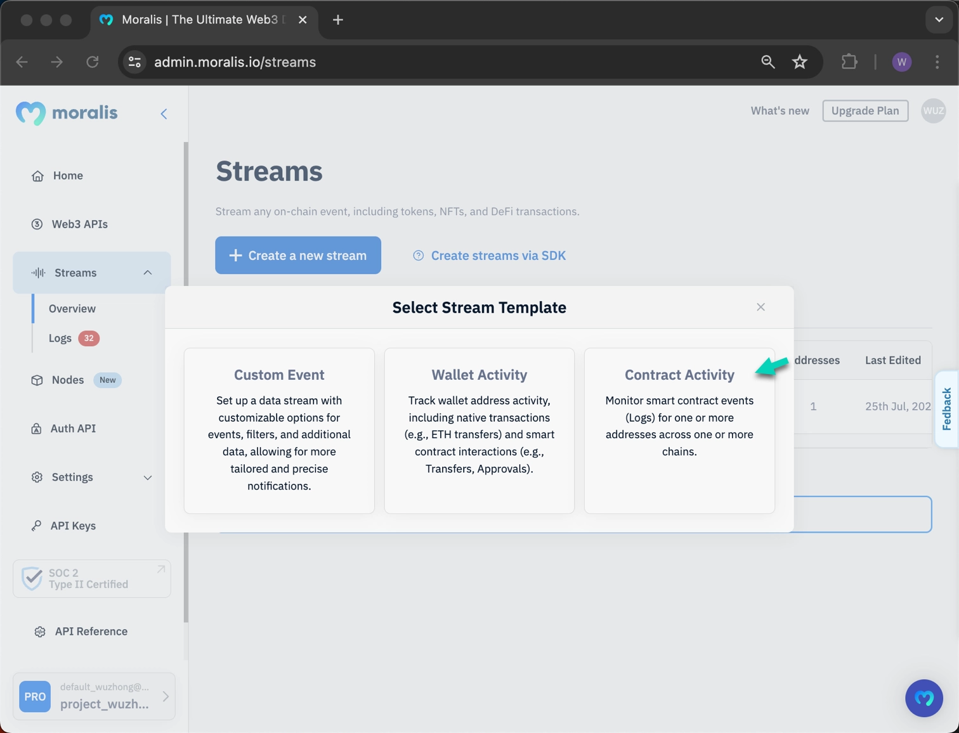Image resolution: width=959 pixels, height=733 pixels.
Task: Open the WUZ user avatar menu
Action: [x=933, y=111]
